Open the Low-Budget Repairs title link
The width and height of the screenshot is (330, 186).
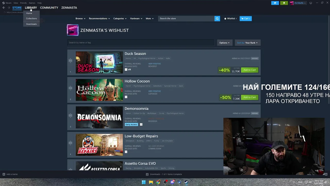pyautogui.click(x=141, y=136)
